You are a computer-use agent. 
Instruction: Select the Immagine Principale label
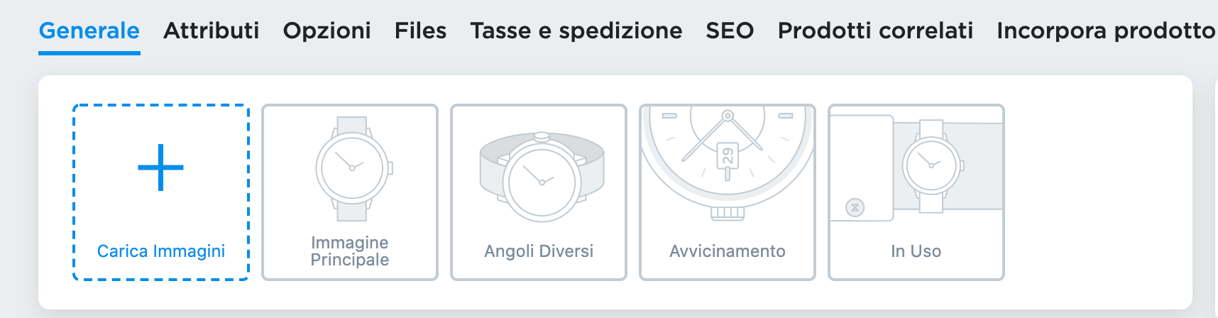350,251
